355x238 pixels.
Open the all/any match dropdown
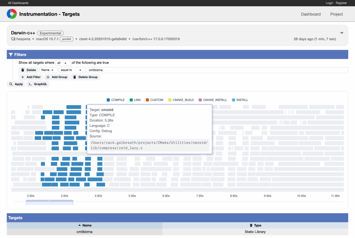click(63, 63)
